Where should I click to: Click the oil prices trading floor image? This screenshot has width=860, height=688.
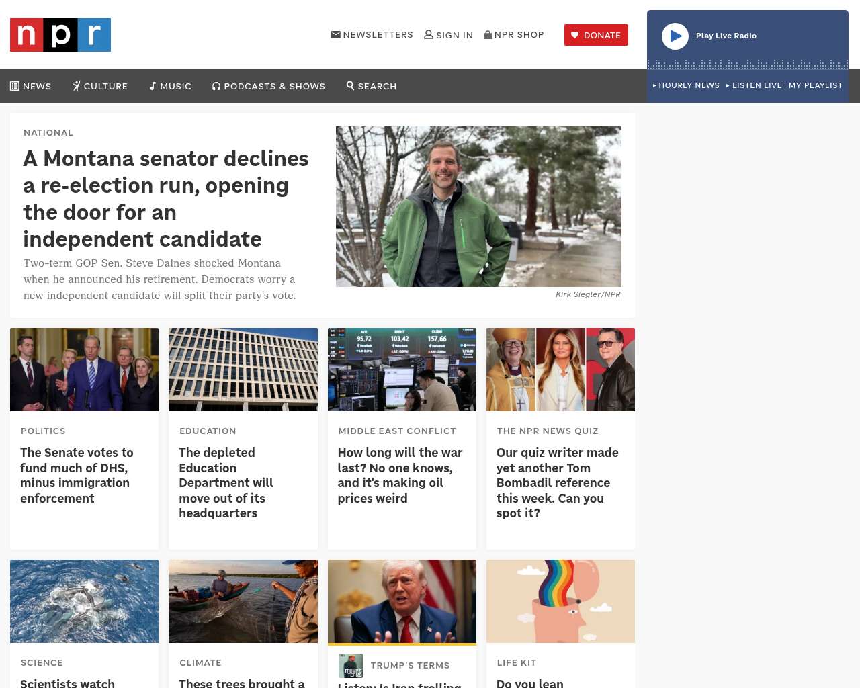(402, 370)
